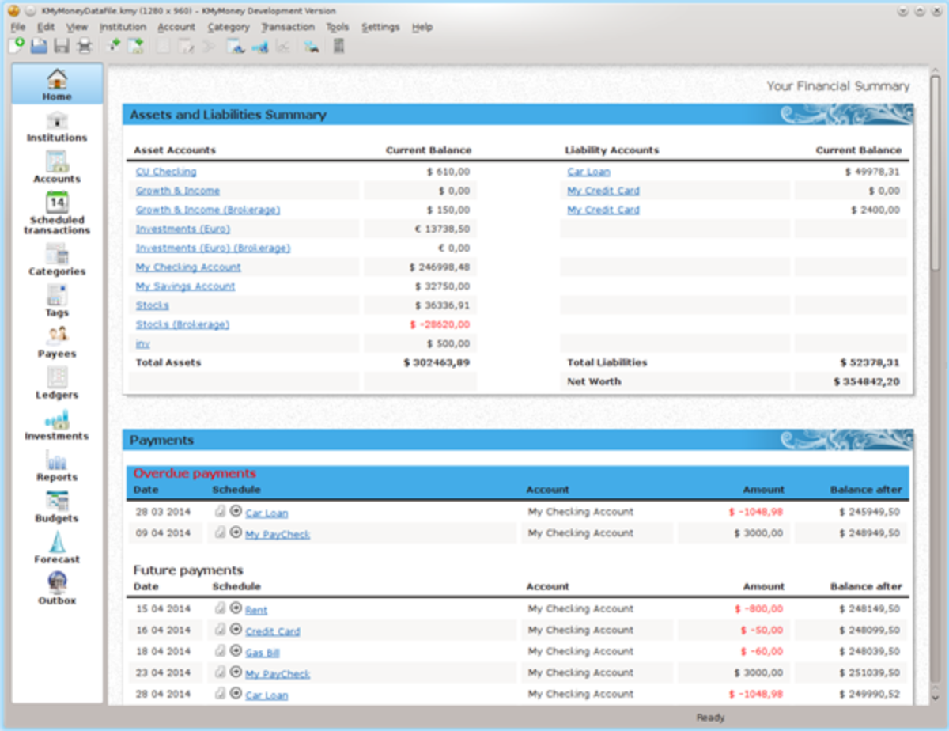This screenshot has height=731, width=949.
Task: Open the Credit Card schedule link
Action: pos(272,631)
